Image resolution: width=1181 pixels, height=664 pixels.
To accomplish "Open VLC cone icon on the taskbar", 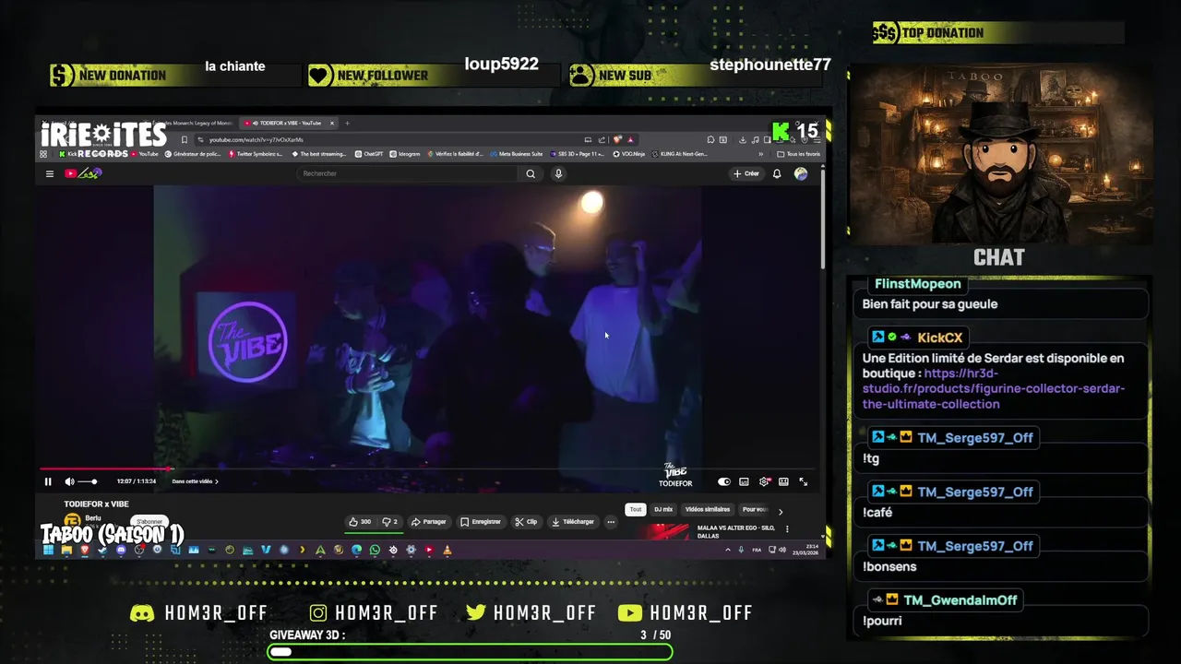I will click(447, 550).
